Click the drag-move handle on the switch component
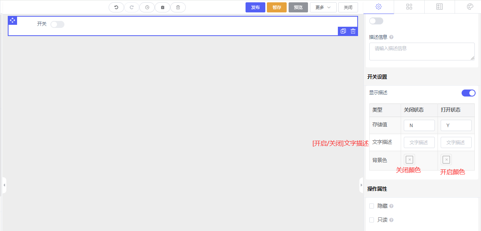 click(x=12, y=20)
